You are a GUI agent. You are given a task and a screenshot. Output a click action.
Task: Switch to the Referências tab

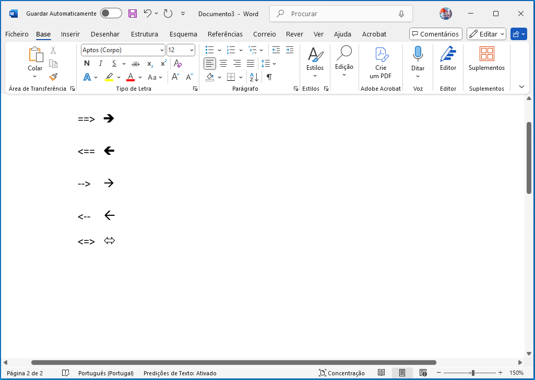225,34
